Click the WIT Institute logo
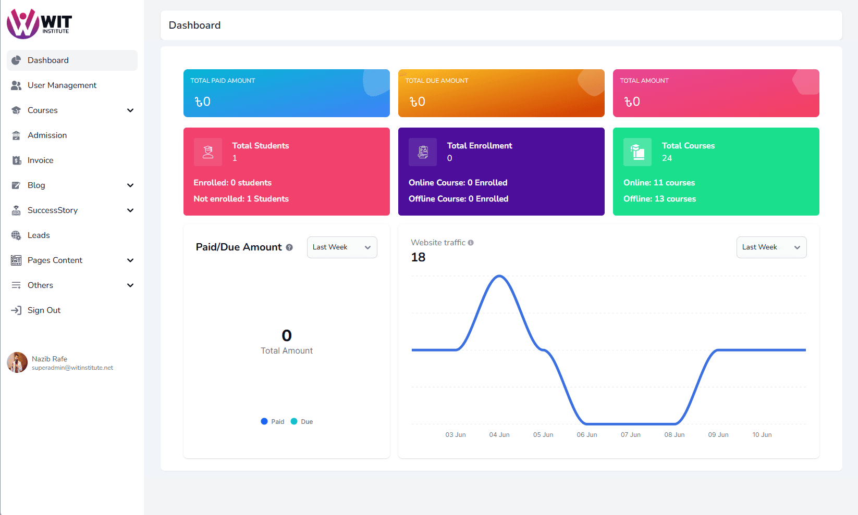The width and height of the screenshot is (858, 515). (x=40, y=24)
